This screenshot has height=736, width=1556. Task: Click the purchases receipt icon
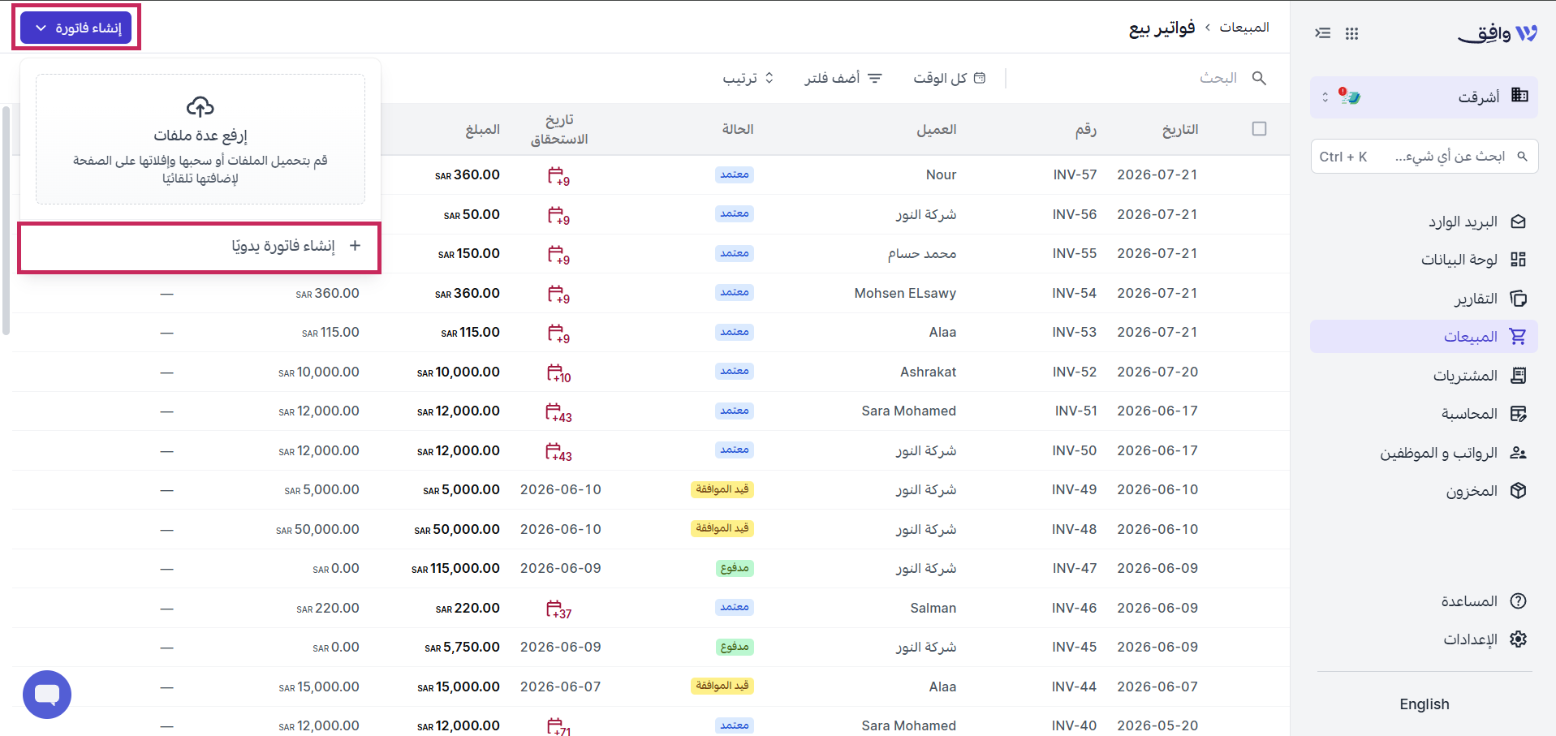(1519, 376)
